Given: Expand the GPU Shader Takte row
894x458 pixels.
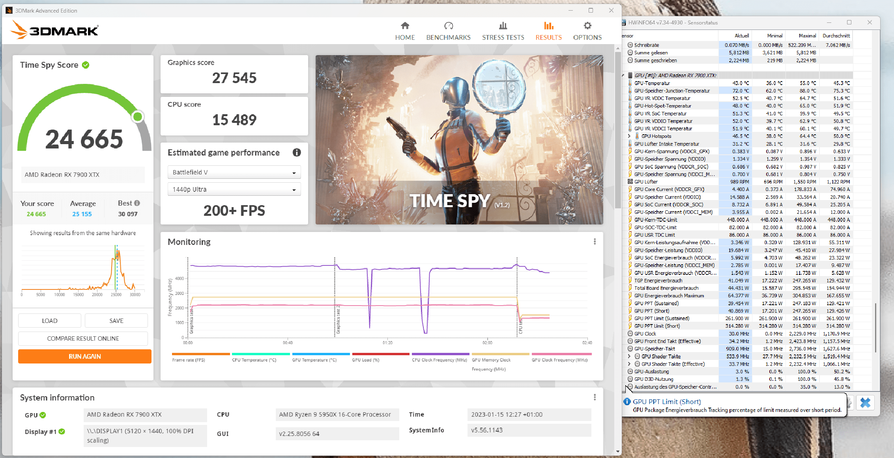Looking at the screenshot, I should (629, 356).
